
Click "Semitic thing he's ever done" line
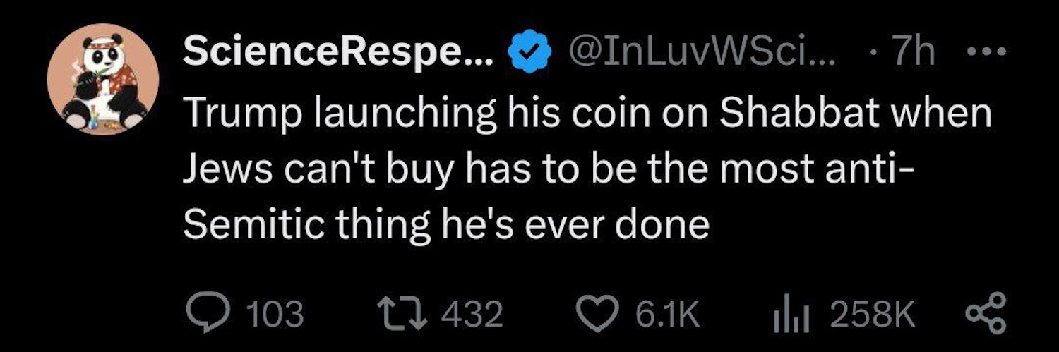coord(445,226)
